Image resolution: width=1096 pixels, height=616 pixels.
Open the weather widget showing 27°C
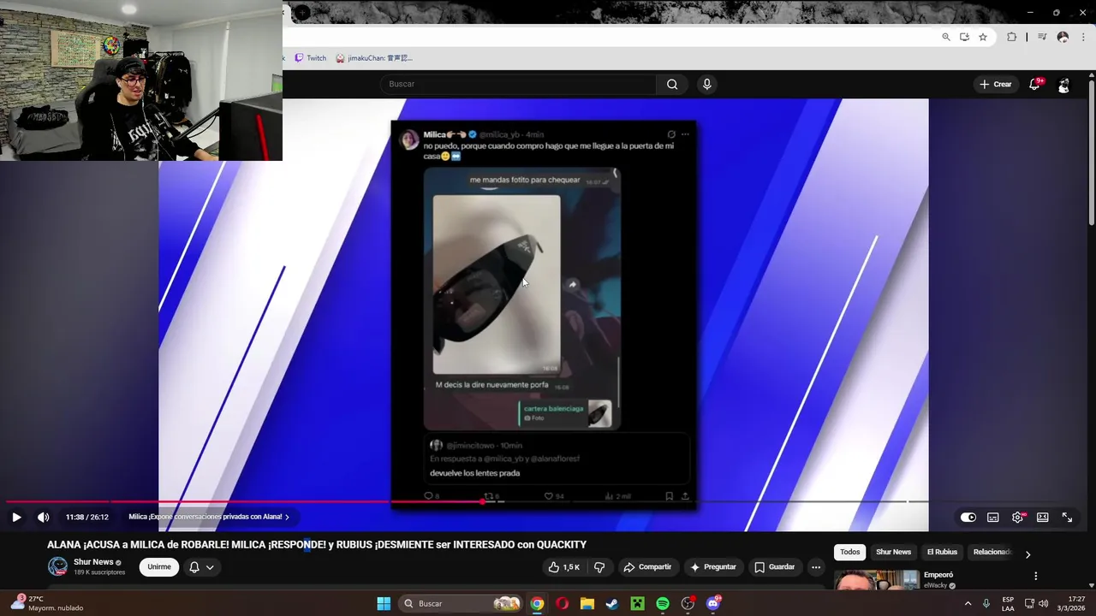pos(47,603)
